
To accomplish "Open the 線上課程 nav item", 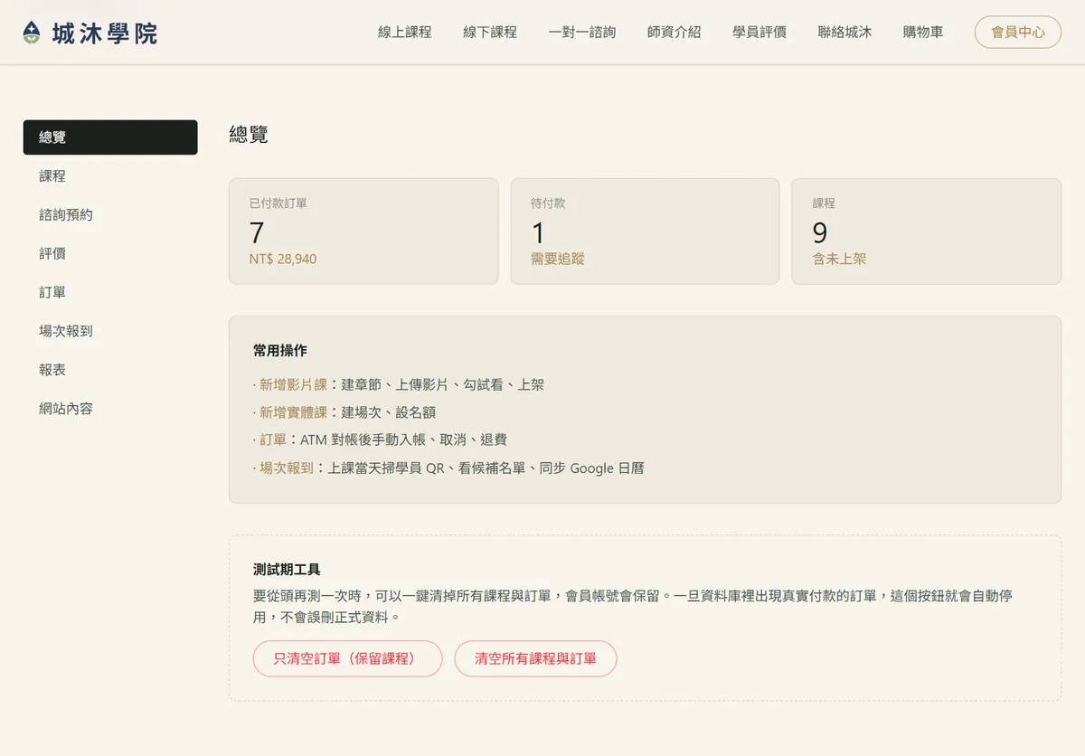I will point(405,32).
